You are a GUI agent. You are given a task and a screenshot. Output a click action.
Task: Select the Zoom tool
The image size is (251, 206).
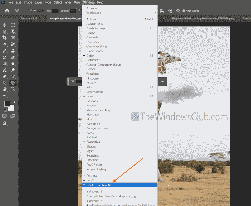[13, 89]
